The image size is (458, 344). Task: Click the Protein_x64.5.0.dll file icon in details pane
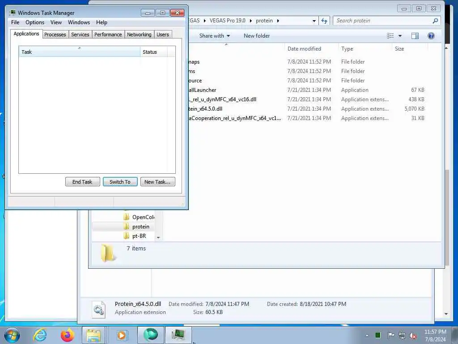[98, 309]
